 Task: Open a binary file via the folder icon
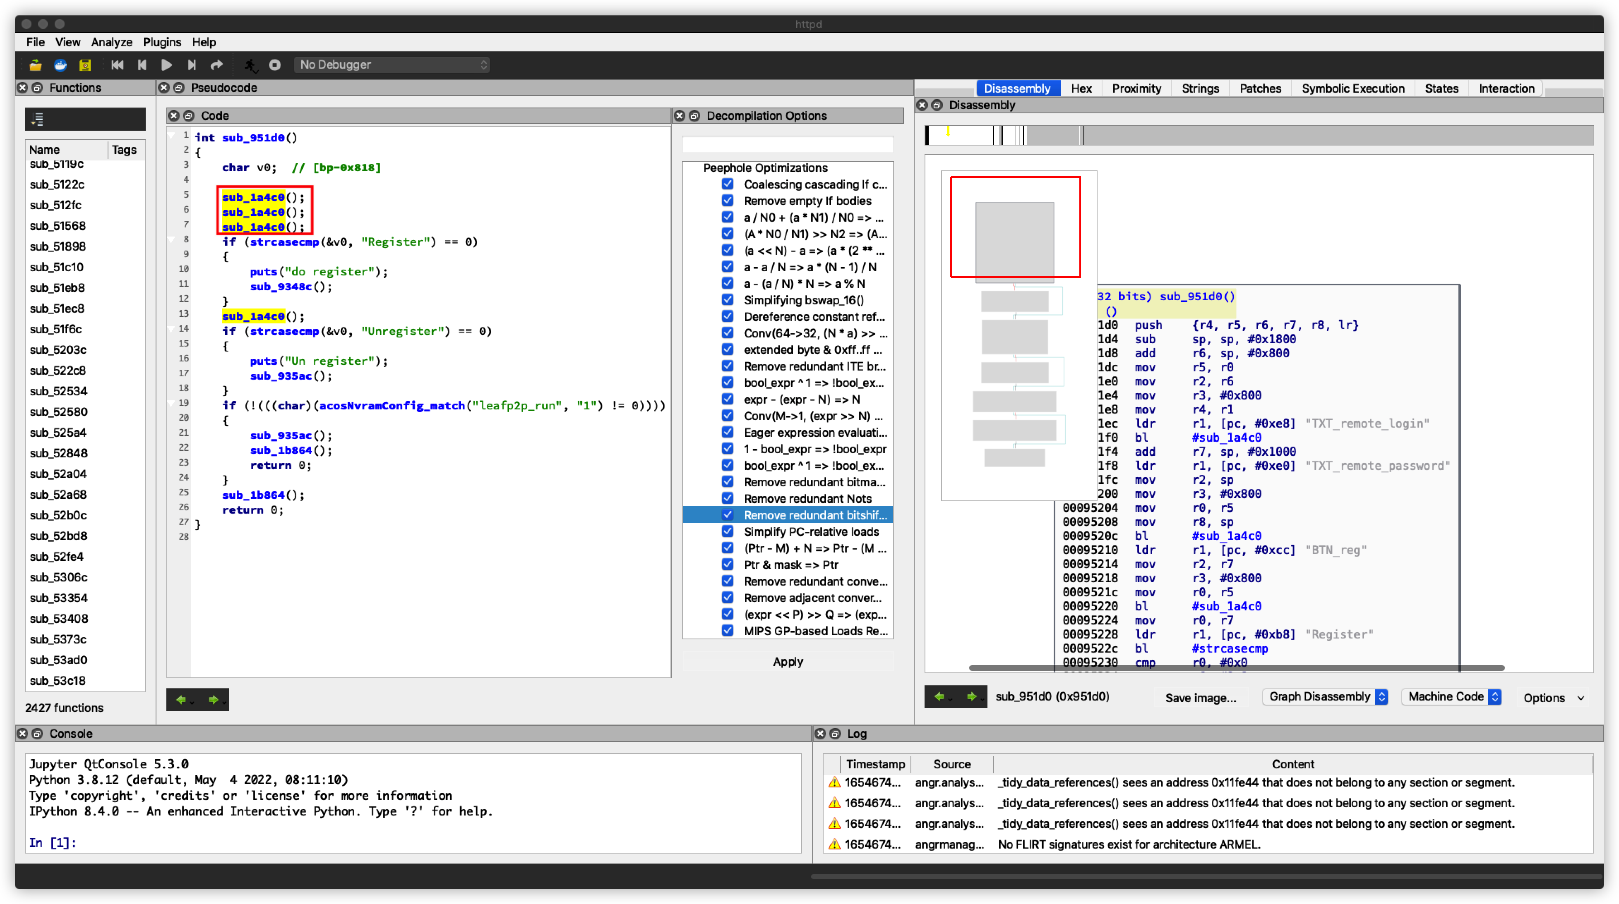coord(35,65)
